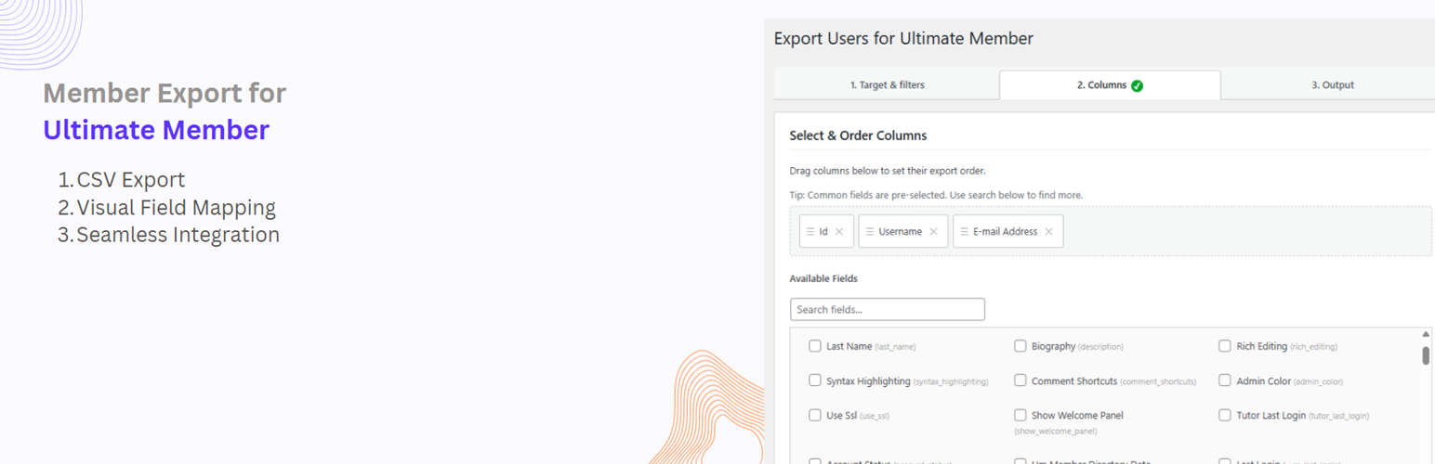Click the Select & Order Columns heading
This screenshot has height=464, width=1435.
click(x=858, y=135)
